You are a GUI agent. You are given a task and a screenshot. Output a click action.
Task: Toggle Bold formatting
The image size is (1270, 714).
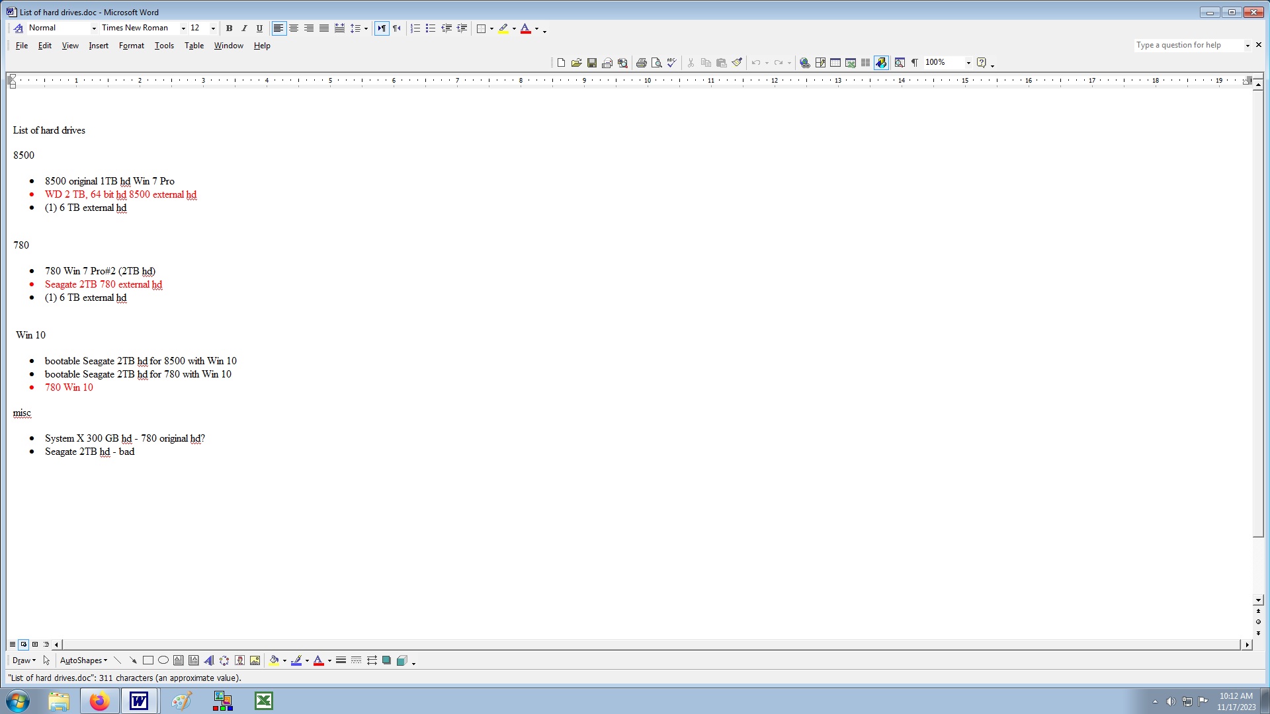point(229,28)
